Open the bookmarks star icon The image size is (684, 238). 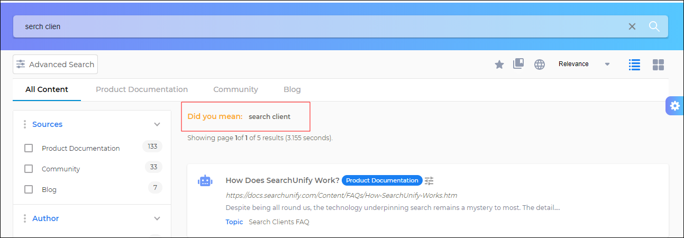(499, 65)
